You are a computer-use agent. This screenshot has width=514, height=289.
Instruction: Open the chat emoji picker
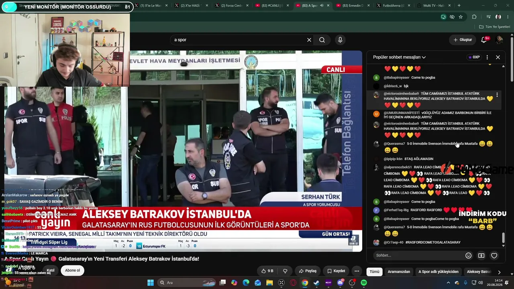[468, 255]
